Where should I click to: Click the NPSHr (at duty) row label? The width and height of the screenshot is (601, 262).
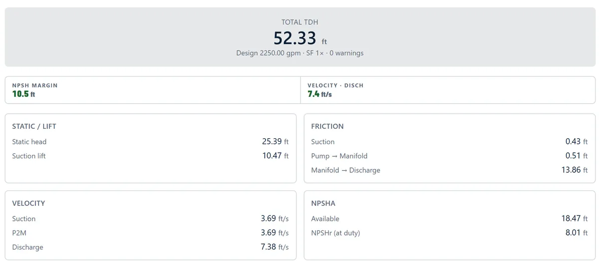point(335,233)
